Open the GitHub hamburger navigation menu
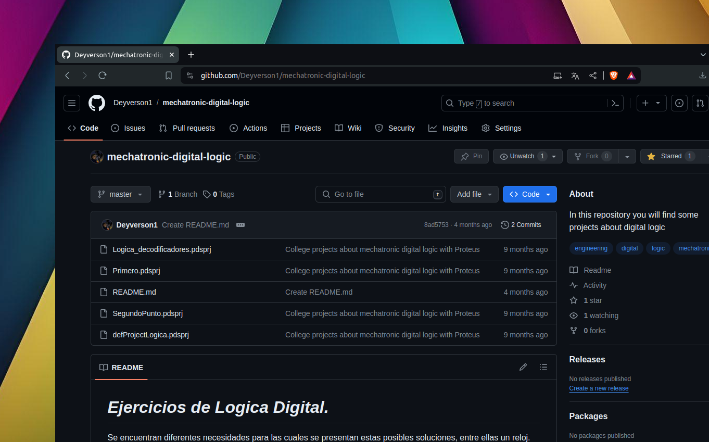Viewport: 709px width, 442px height. (72, 103)
